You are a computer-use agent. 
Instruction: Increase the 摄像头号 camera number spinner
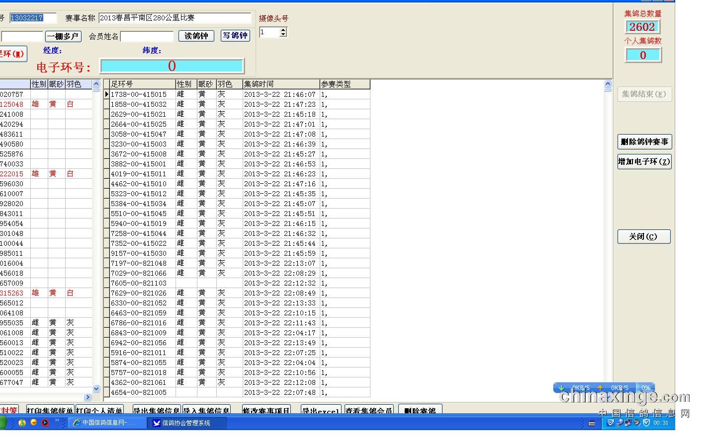pos(283,30)
